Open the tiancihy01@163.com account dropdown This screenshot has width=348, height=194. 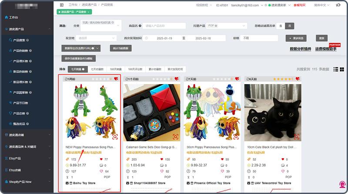(x=247, y=5)
